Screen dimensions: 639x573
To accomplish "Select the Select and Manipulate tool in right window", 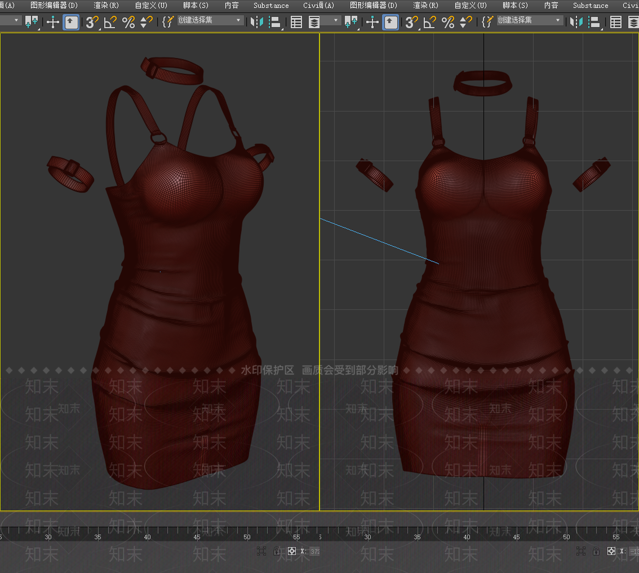I will click(x=372, y=22).
